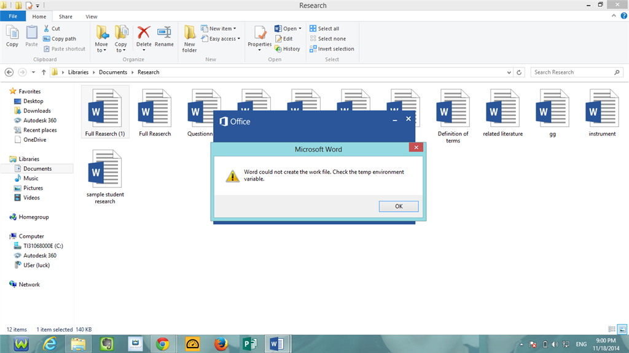Click Documents in the address breadcrumb
The height and width of the screenshot is (353, 629).
click(x=113, y=72)
